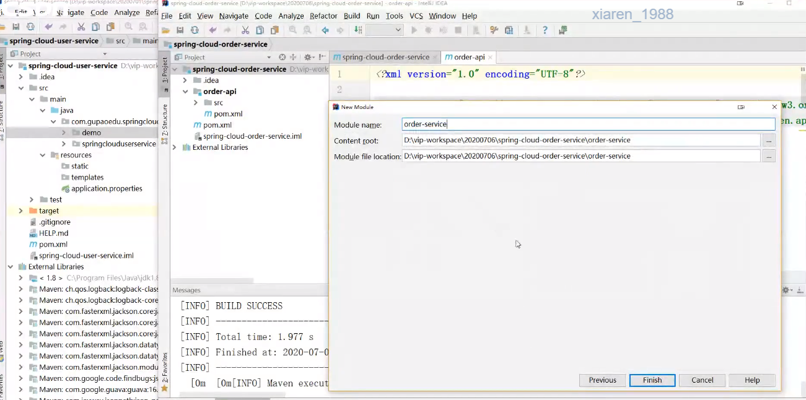Click Undo arrow in order-service window toolbar
This screenshot has height=400, width=806.
(213, 30)
